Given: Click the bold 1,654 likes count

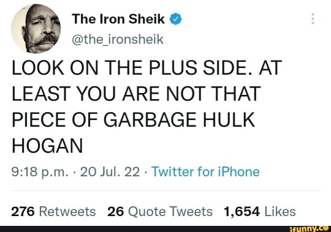Looking at the screenshot, I should 242,212.
